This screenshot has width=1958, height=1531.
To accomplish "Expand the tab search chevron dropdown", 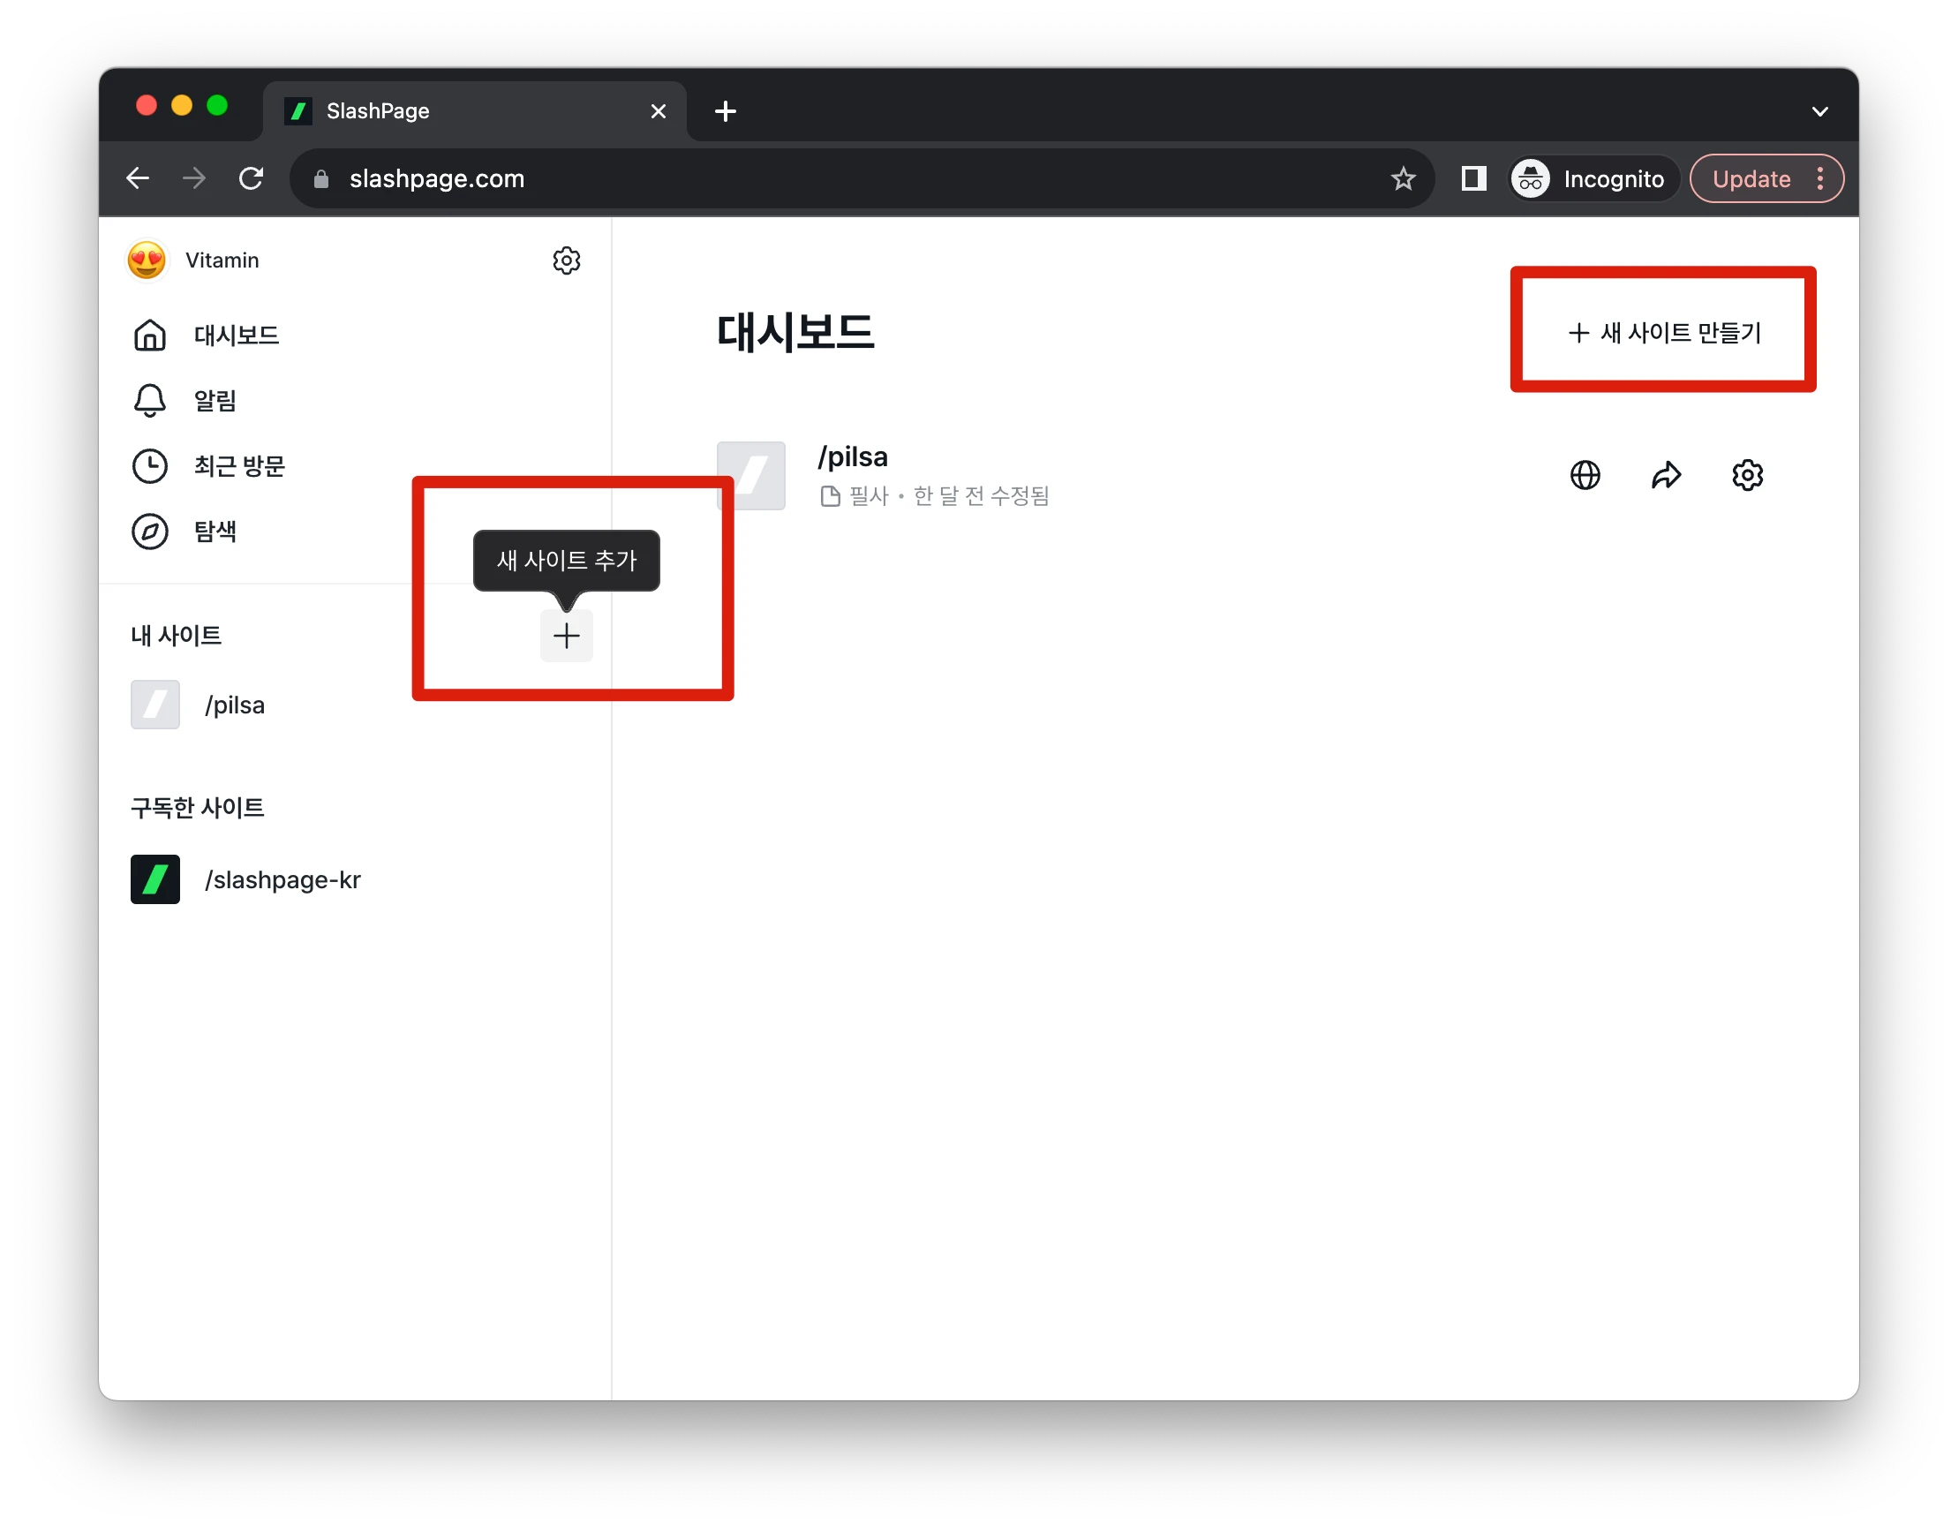I will (x=1819, y=111).
